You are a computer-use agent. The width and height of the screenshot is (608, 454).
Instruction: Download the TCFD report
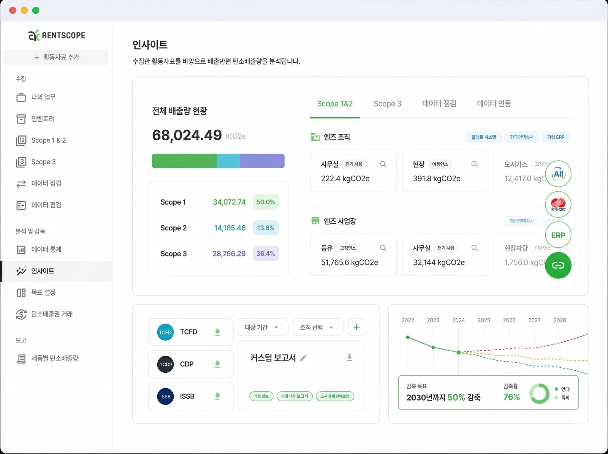pos(217,332)
